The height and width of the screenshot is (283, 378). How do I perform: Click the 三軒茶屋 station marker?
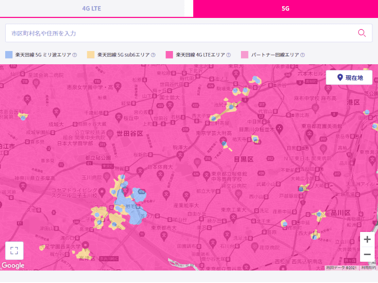(207, 123)
